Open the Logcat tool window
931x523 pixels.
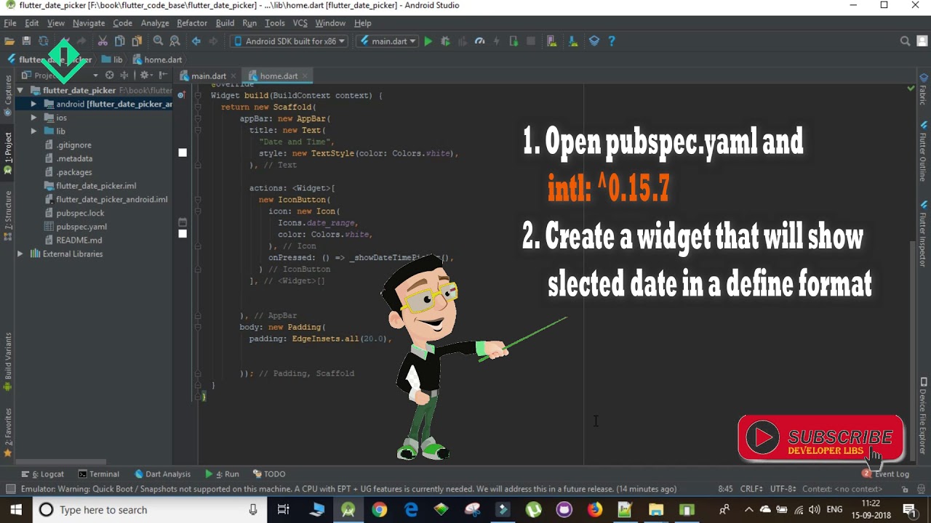click(43, 474)
